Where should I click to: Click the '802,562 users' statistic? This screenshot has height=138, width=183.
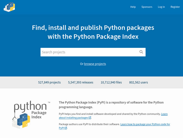pos(138,82)
